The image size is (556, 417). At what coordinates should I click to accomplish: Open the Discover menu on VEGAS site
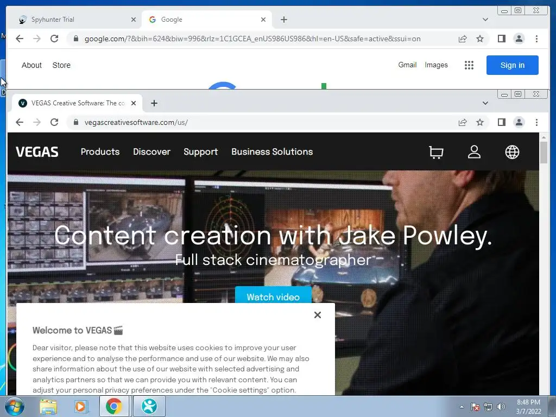[x=152, y=152]
